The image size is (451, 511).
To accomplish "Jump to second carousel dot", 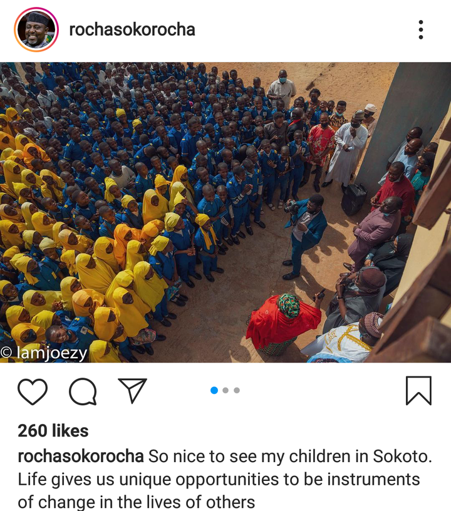I will [225, 390].
